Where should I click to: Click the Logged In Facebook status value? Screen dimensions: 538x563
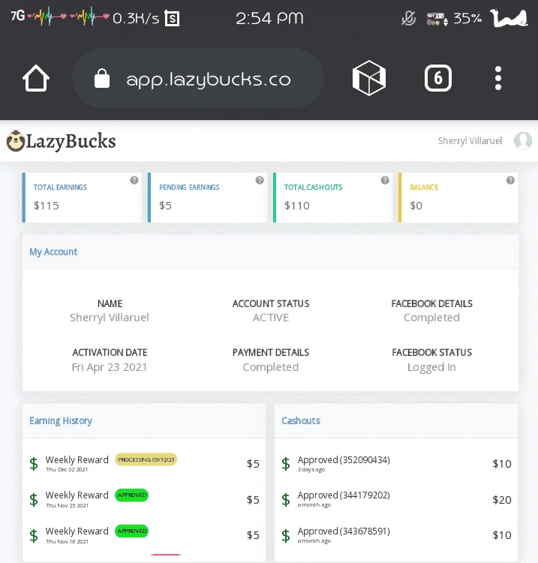click(431, 367)
